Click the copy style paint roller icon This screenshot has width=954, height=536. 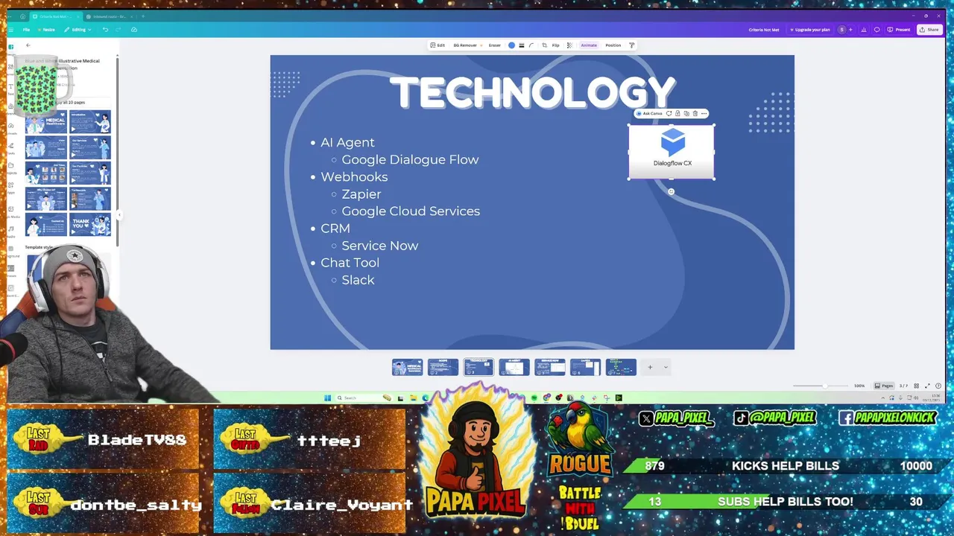pos(632,45)
